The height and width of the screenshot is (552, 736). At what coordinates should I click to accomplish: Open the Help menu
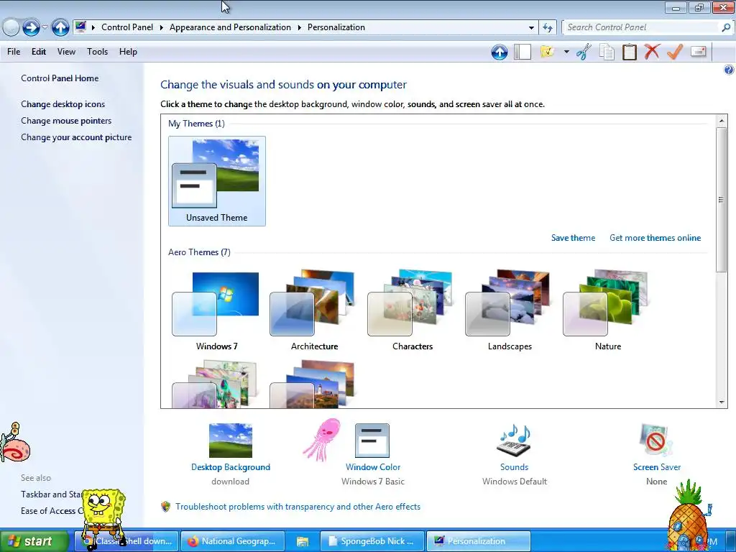tap(128, 52)
